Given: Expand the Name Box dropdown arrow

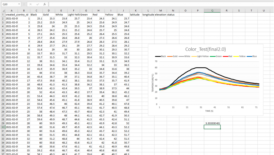Looking at the screenshot, I should pos(19,4).
